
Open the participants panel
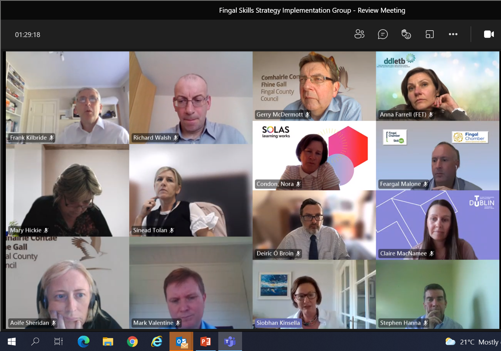(x=359, y=34)
